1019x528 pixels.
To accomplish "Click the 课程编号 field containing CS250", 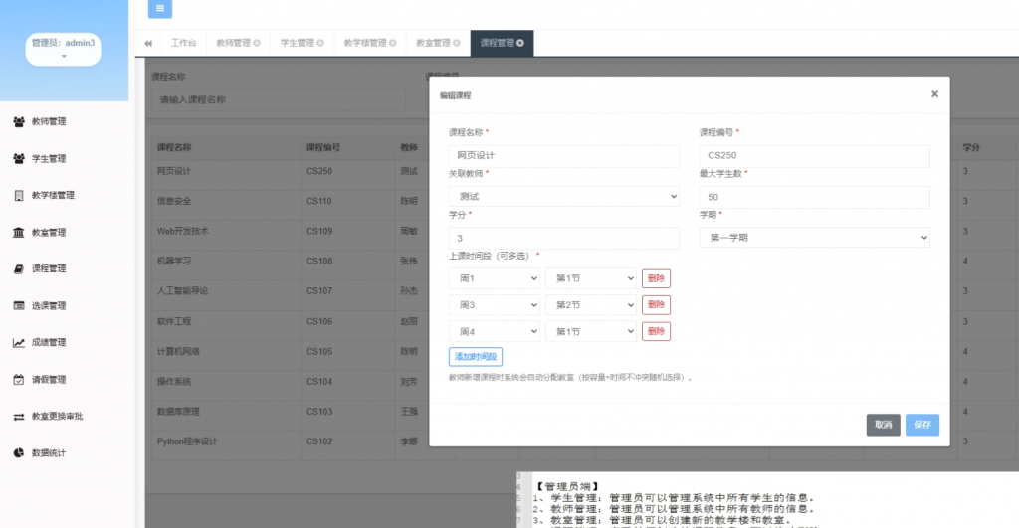I will click(814, 156).
